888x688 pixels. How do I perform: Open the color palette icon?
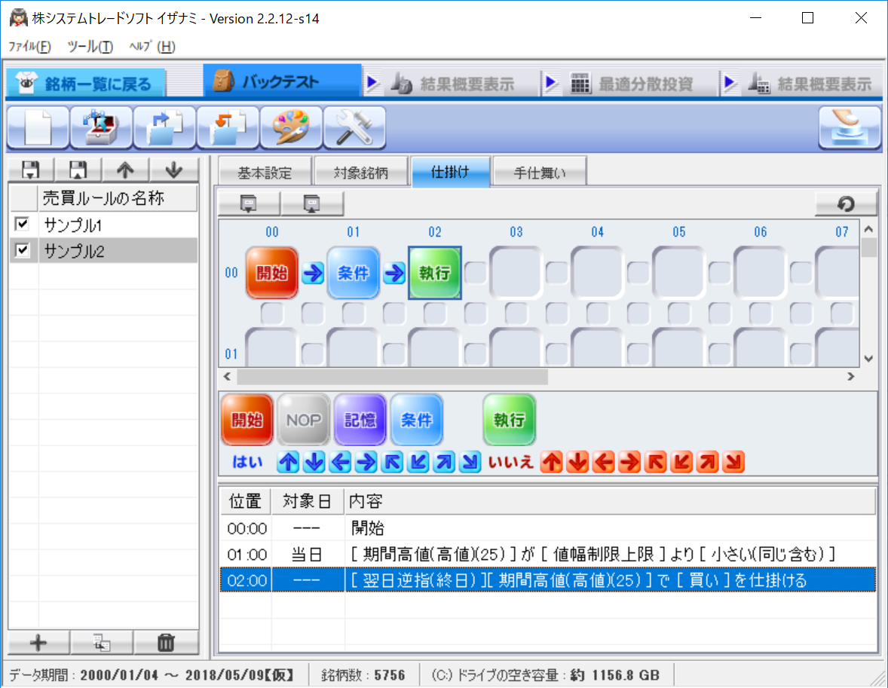(x=291, y=128)
